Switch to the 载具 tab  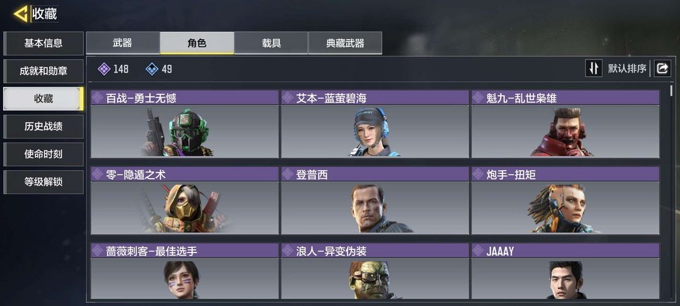click(271, 43)
